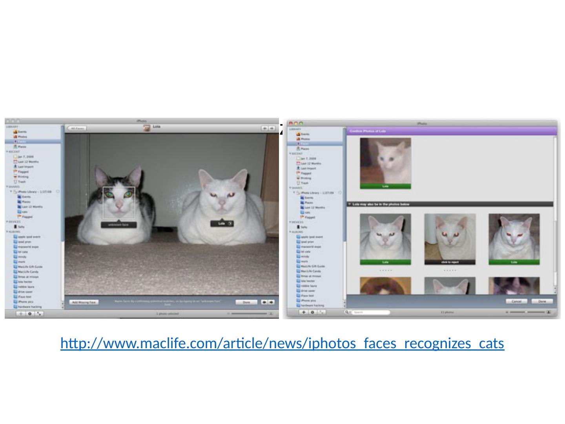
Task: Click info button in left window's bottom bar
Action: [x=30, y=314]
